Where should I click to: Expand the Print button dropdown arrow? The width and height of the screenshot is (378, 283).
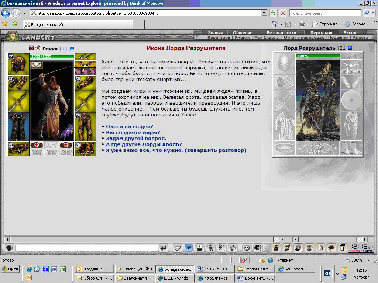tap(309, 24)
